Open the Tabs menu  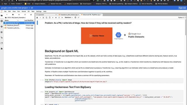[33, 11]
